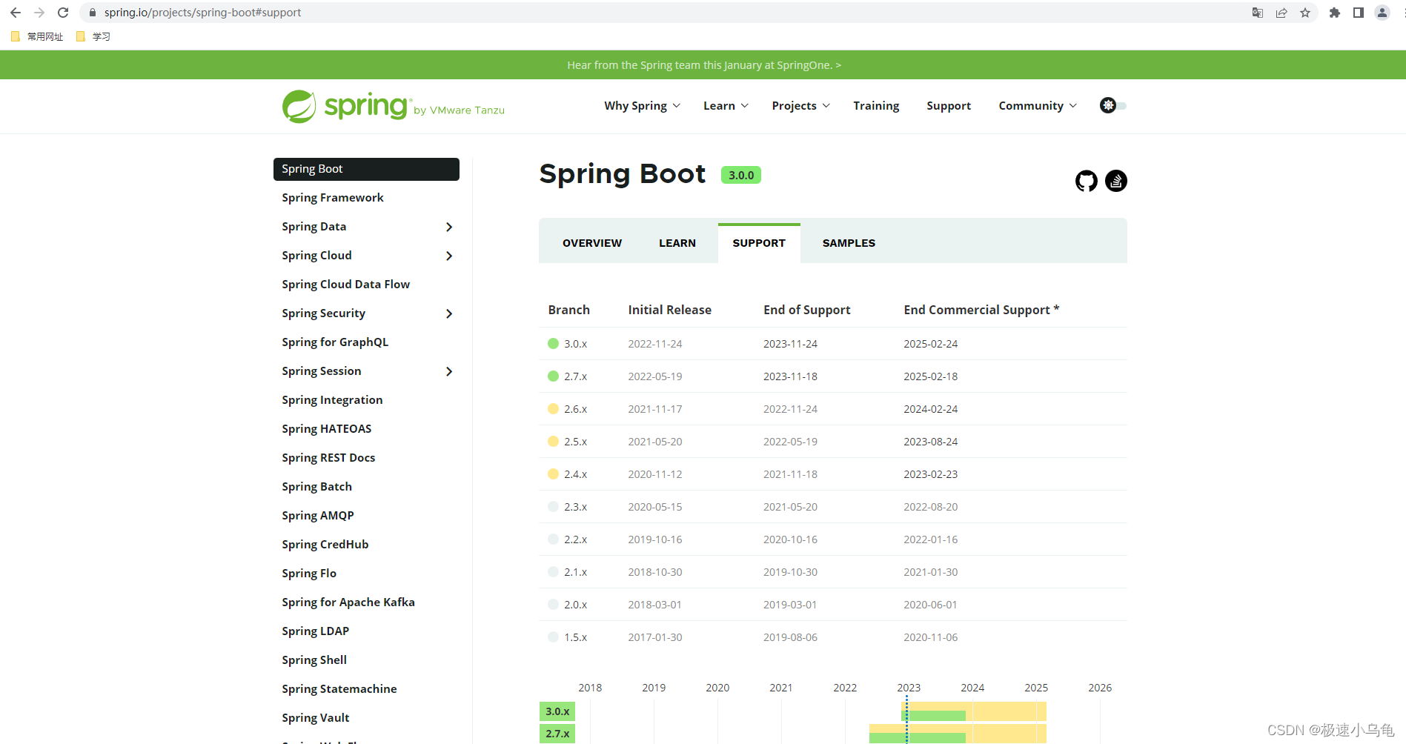Image resolution: width=1406 pixels, height=744 pixels.
Task: Toggle the dark mode theme switch
Action: (x=1113, y=105)
